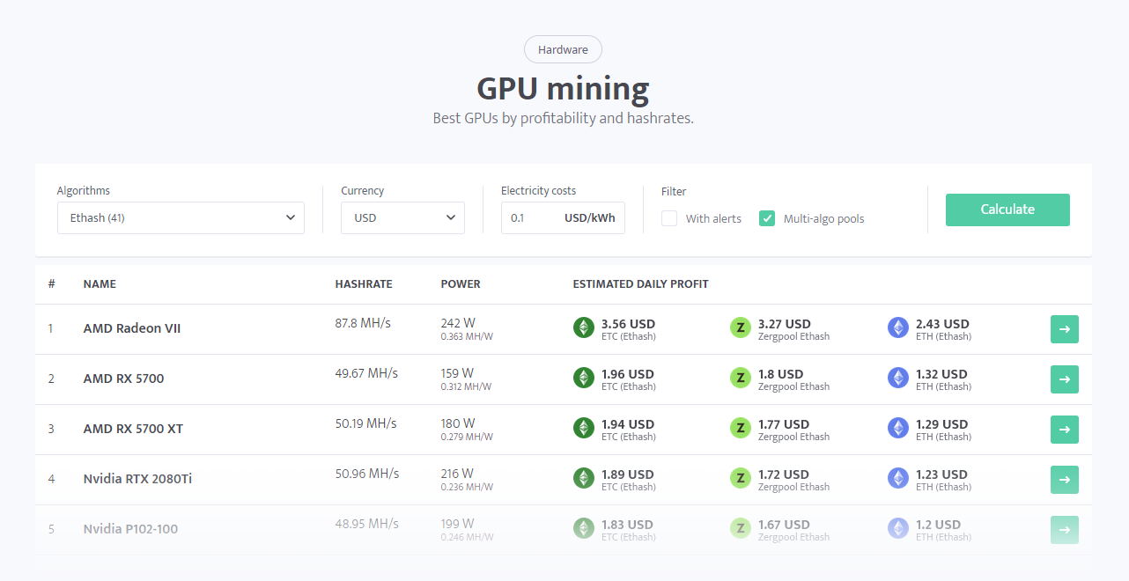1129x581 pixels.
Task: Click the Calculate button
Action: pyautogui.click(x=1007, y=210)
